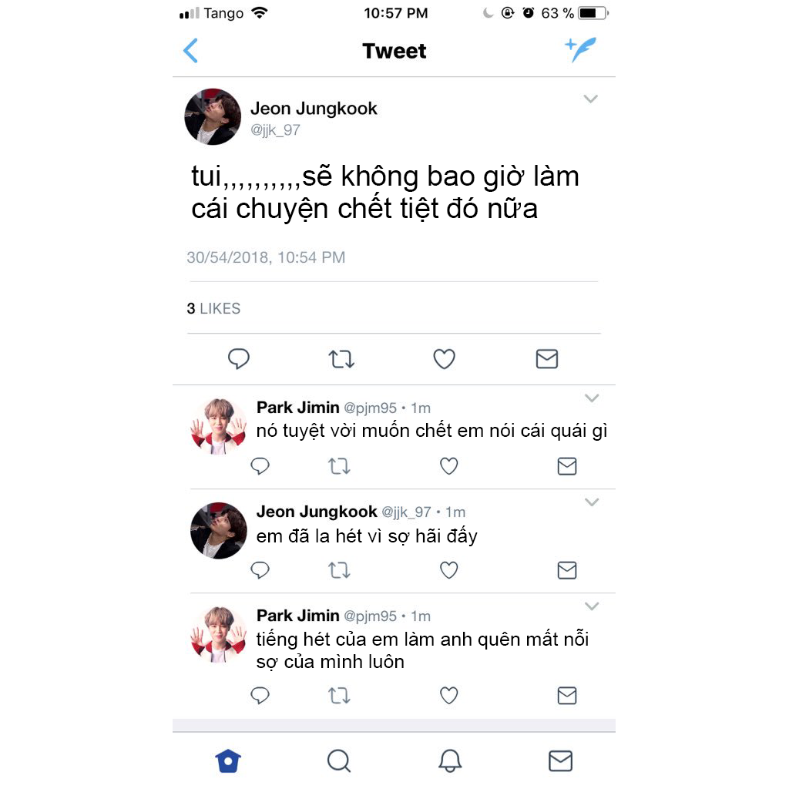Share main tweet via message envelope
Image resolution: width=789 pixels, height=789 pixels.
[546, 359]
